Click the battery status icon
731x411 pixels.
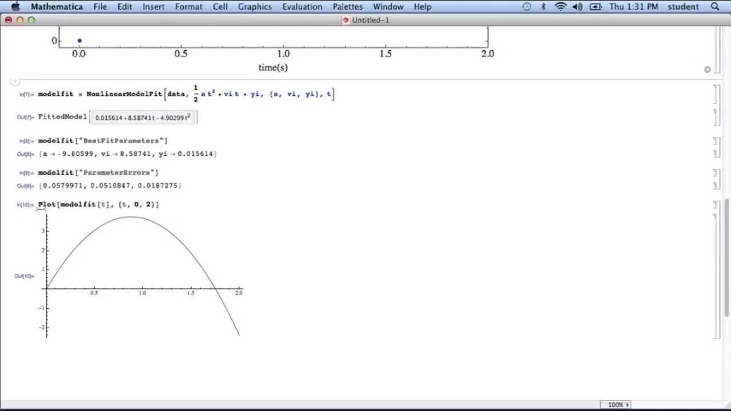click(x=596, y=7)
